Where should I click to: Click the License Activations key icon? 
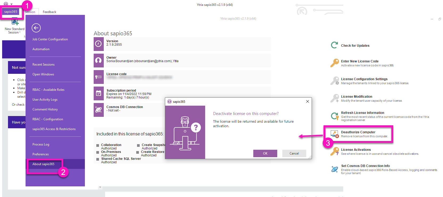pos(334,151)
